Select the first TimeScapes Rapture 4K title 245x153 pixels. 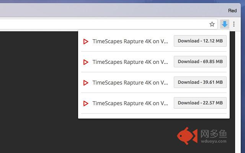130,41
